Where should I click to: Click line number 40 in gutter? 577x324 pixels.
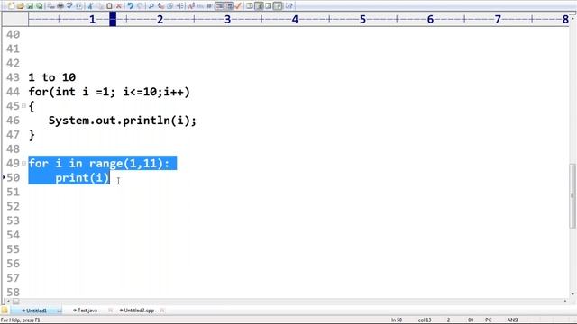click(13, 34)
